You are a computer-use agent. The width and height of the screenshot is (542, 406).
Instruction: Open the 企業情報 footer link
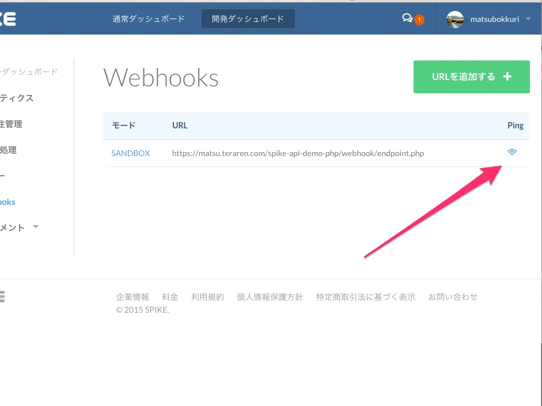(x=132, y=297)
